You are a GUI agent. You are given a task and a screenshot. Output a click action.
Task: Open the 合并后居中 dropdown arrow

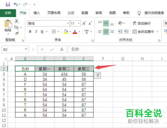pos(157,32)
